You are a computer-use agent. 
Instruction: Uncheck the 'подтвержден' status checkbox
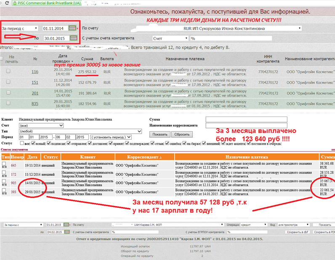coord(127,143)
